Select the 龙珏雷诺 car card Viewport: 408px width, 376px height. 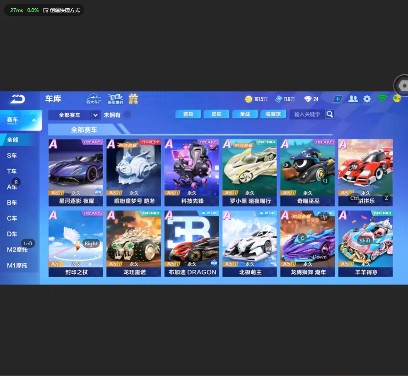click(134, 244)
